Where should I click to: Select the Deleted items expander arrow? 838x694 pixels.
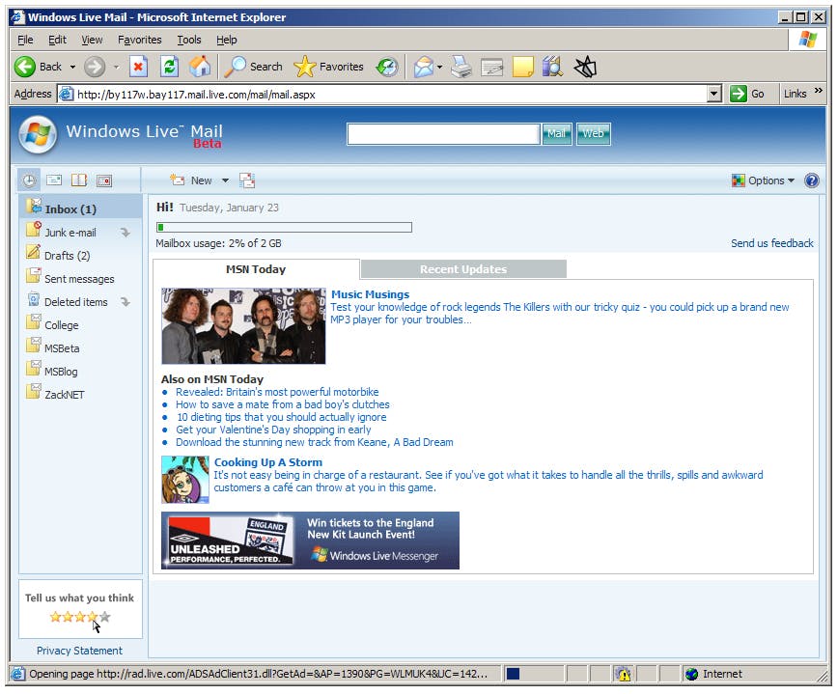pos(125,301)
